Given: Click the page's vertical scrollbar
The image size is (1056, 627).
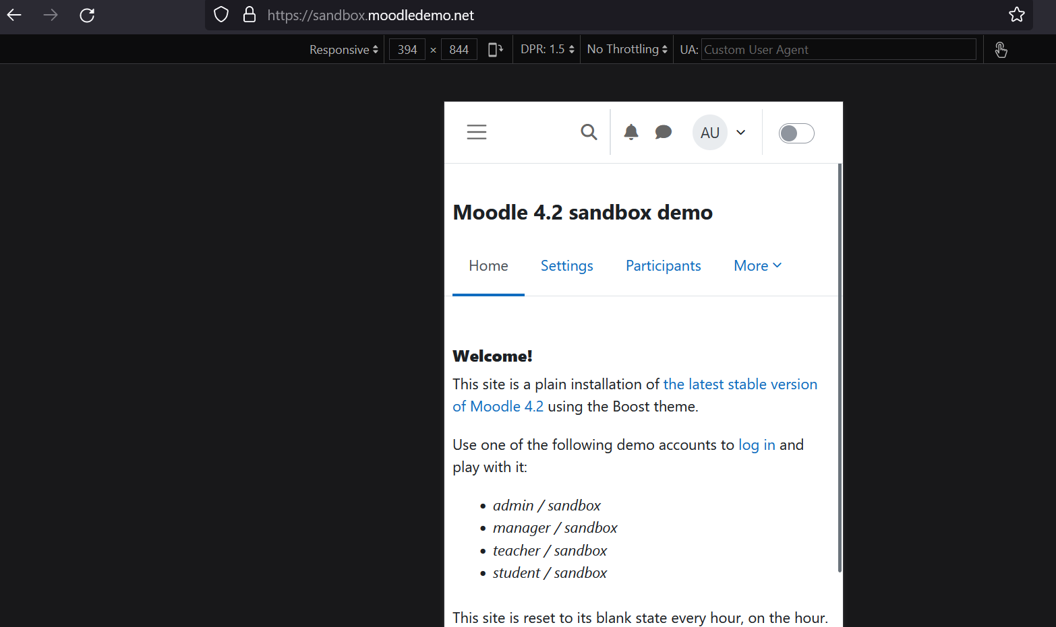Looking at the screenshot, I should pyautogui.click(x=840, y=368).
